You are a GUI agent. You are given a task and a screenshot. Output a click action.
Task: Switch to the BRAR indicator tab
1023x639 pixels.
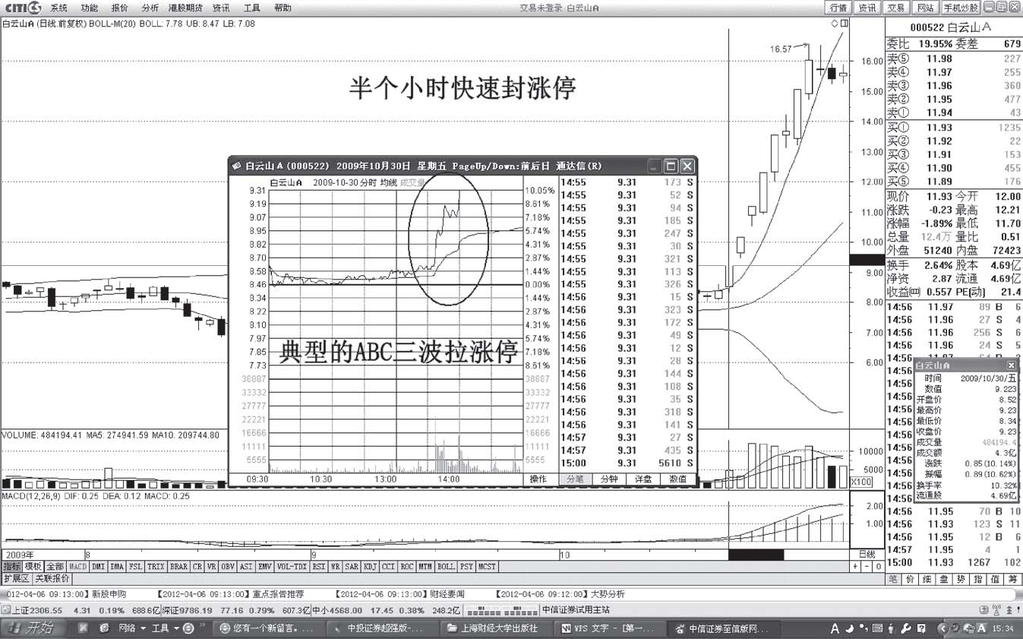[178, 566]
